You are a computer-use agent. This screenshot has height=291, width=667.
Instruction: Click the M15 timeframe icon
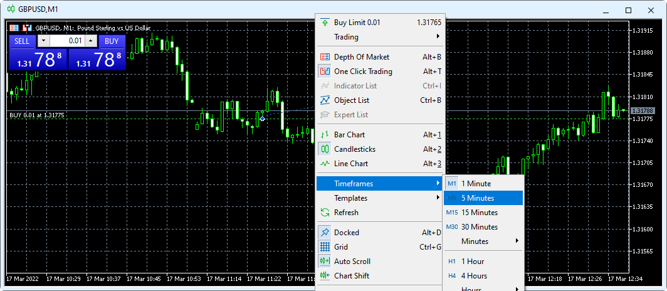[452, 213]
